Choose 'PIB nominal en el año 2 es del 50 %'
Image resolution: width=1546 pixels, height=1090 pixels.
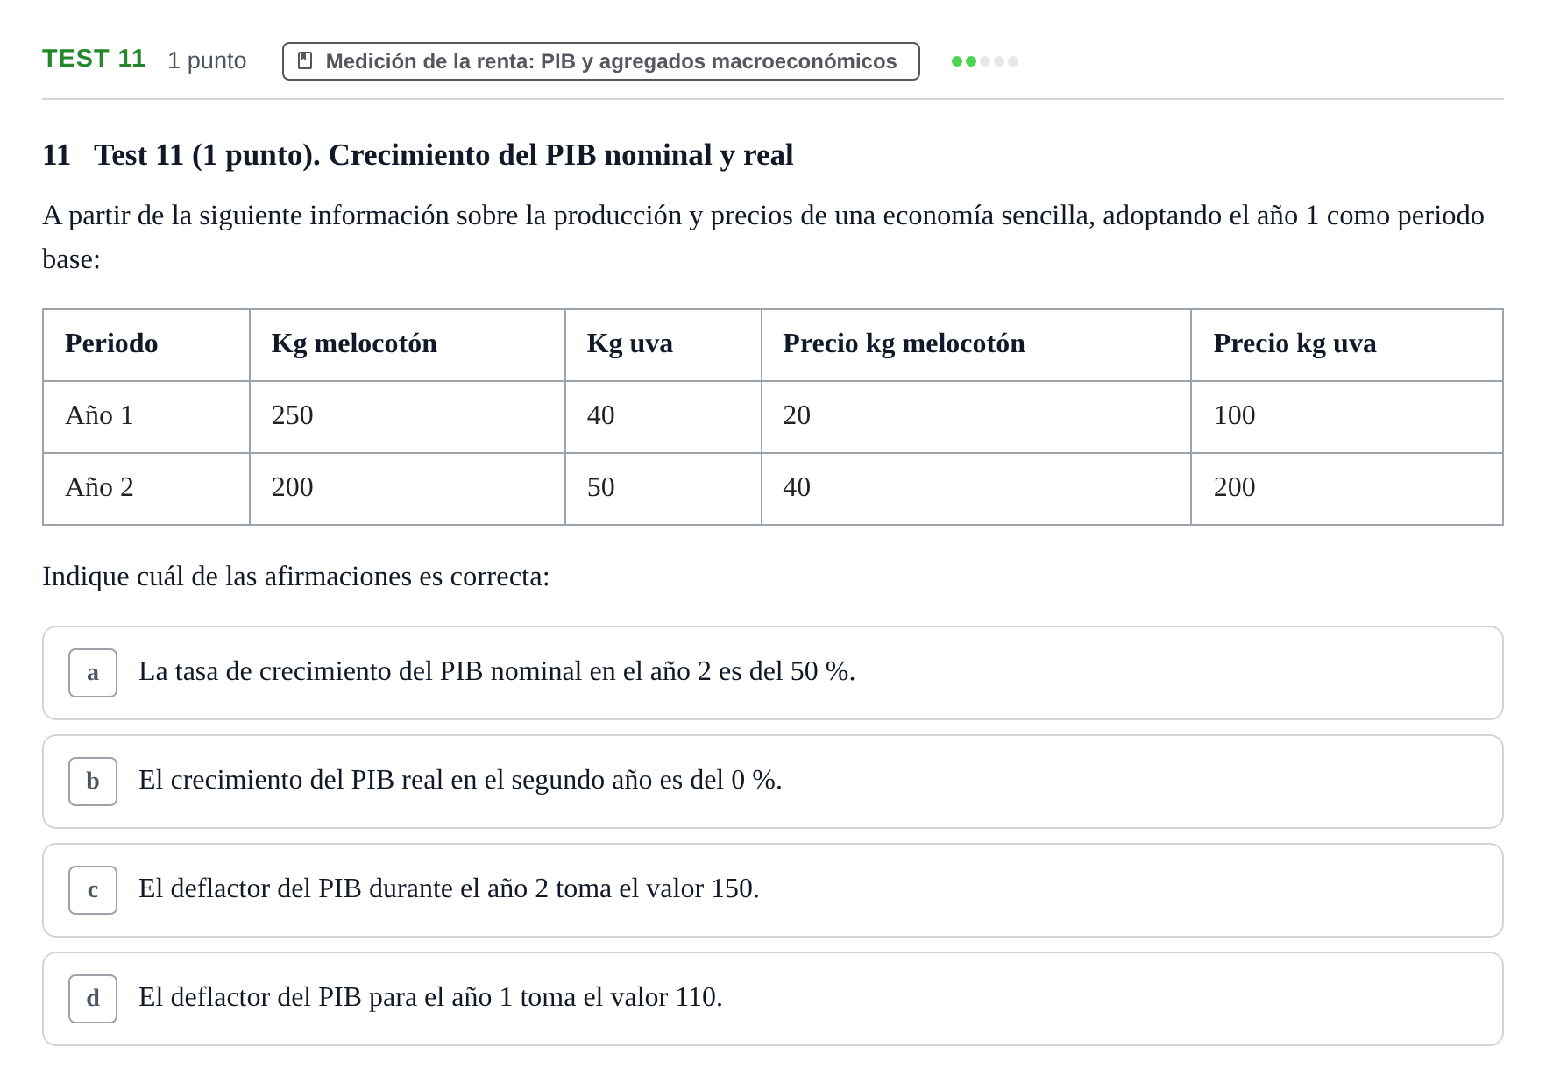pos(772,673)
